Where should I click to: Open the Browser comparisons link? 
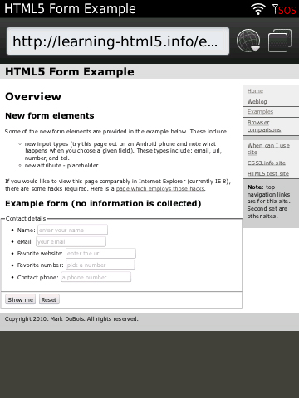click(264, 126)
